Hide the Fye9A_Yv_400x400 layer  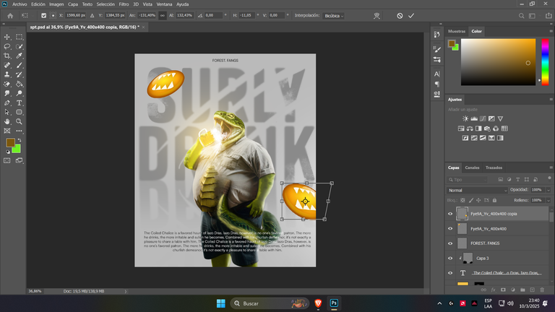point(450,228)
